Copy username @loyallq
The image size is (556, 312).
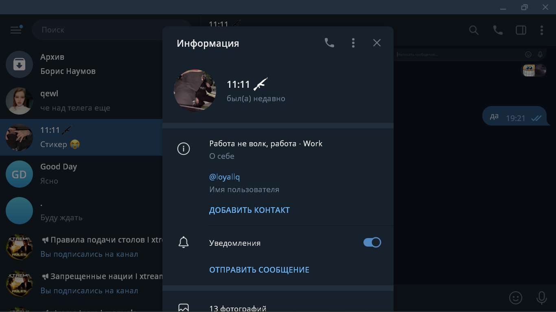point(224,177)
